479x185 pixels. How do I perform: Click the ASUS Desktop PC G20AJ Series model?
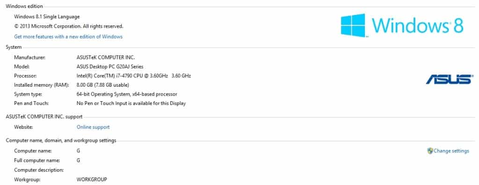click(109, 67)
